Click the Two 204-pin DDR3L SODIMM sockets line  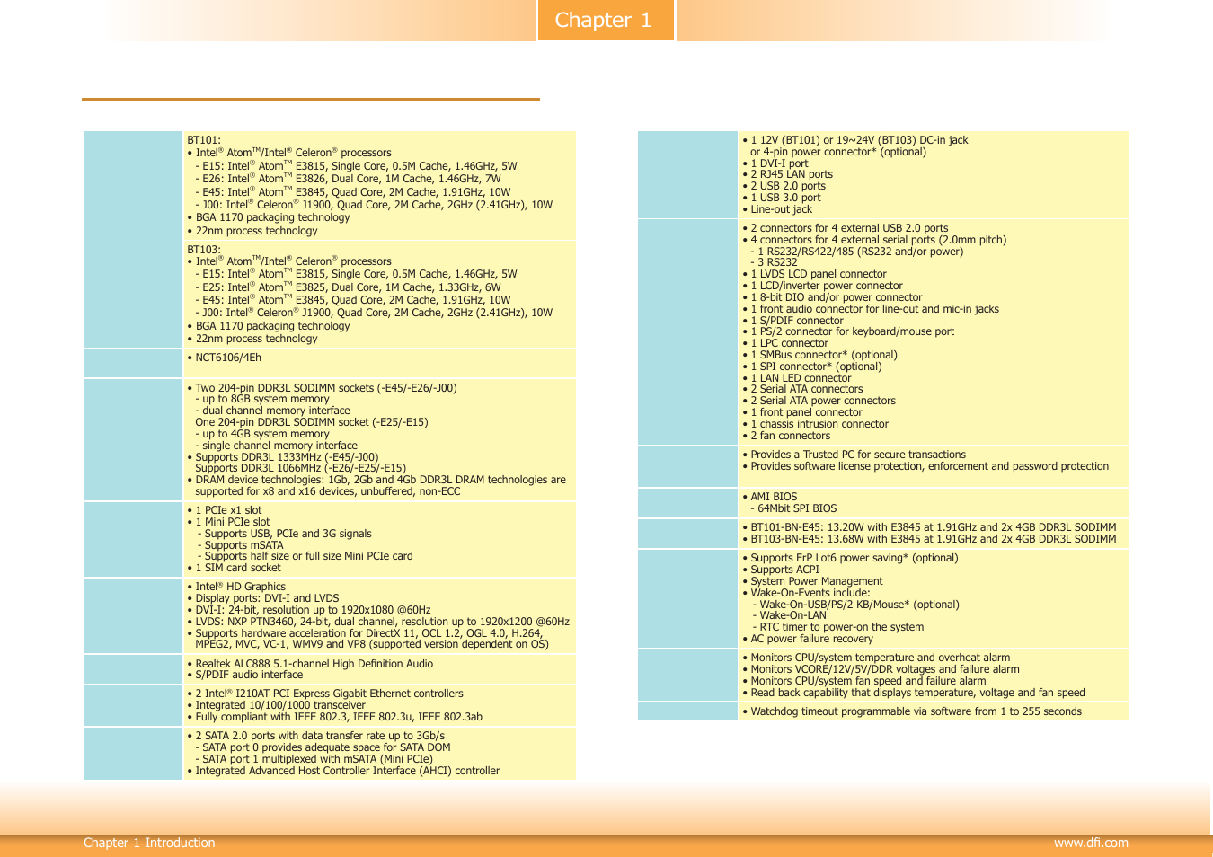[322, 388]
